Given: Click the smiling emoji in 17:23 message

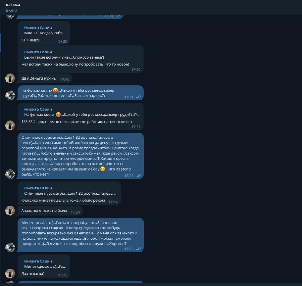Looking at the screenshot, I should [103, 169].
